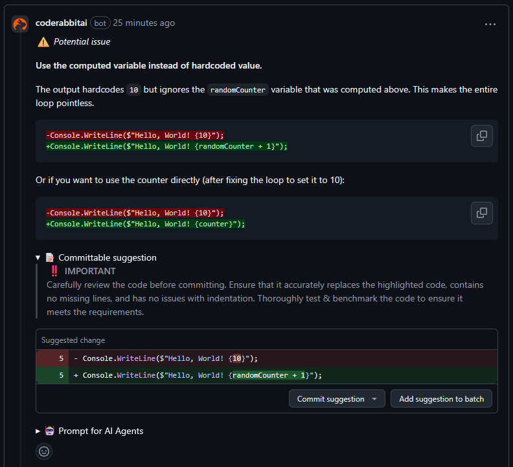Viewport: 513px width, 467px height.
Task: Copy the second diff with {counter}
Action: 481,213
